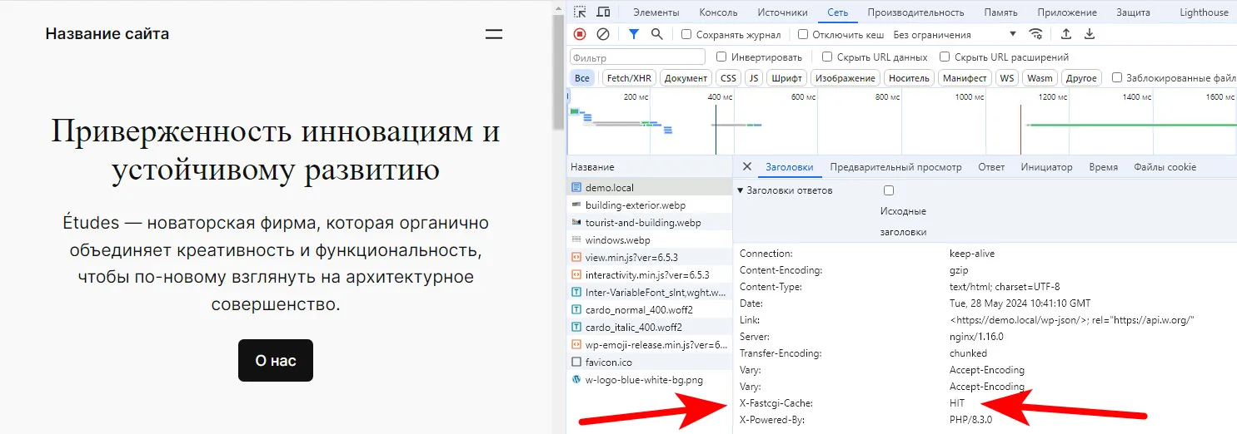The image size is (1237, 434).
Task: Clear the network log icon
Action: [x=603, y=34]
